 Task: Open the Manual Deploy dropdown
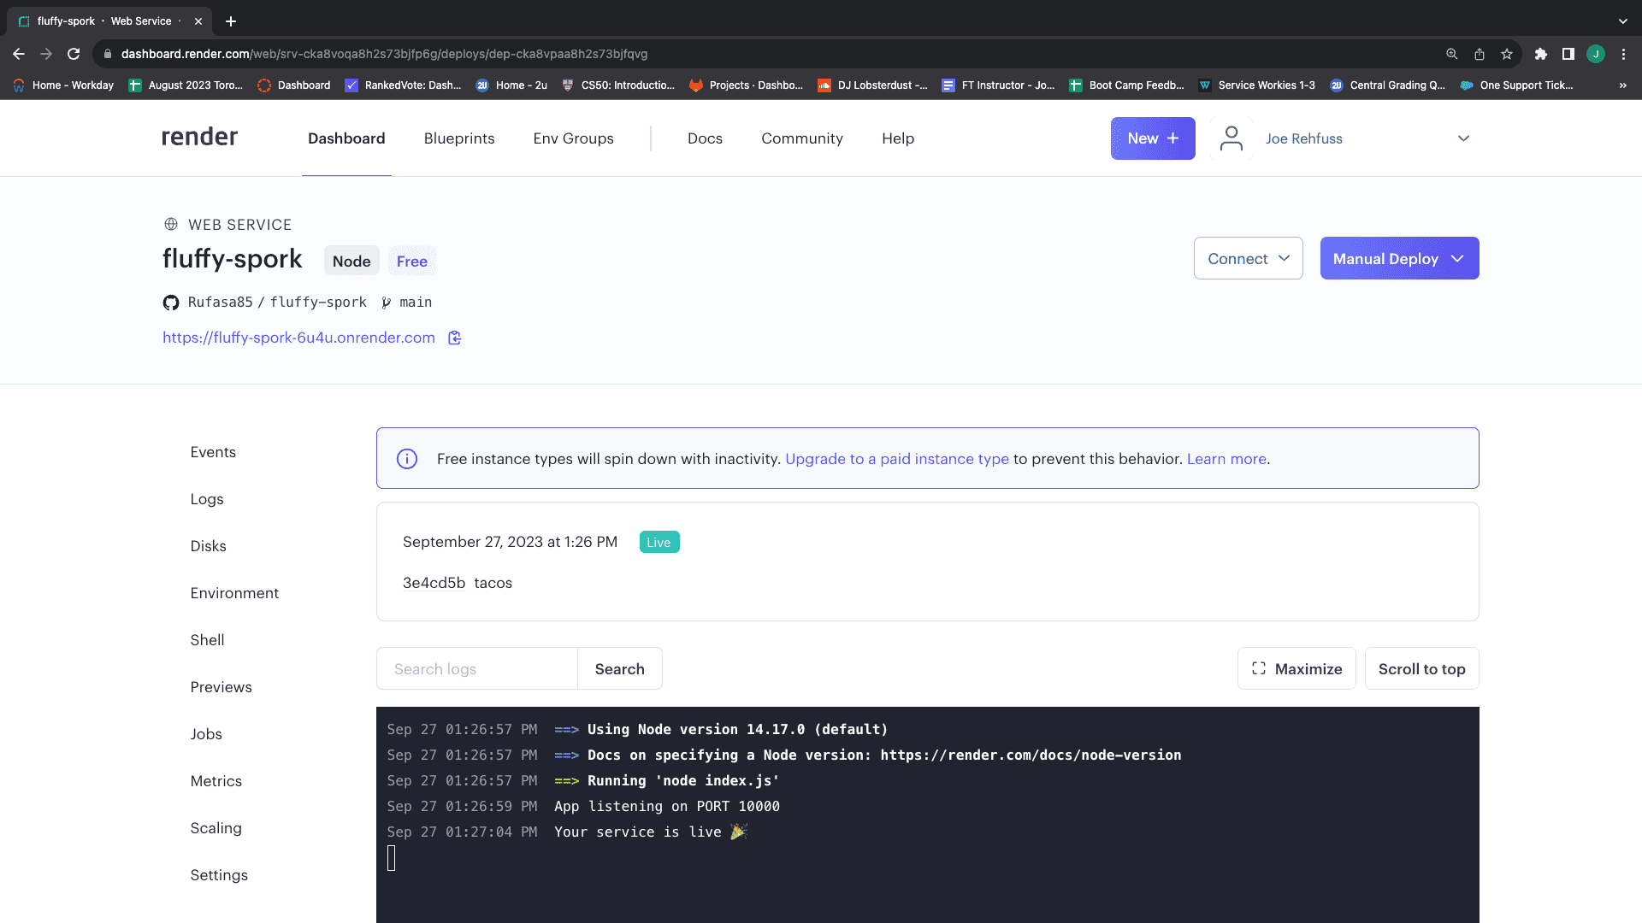click(x=1399, y=258)
